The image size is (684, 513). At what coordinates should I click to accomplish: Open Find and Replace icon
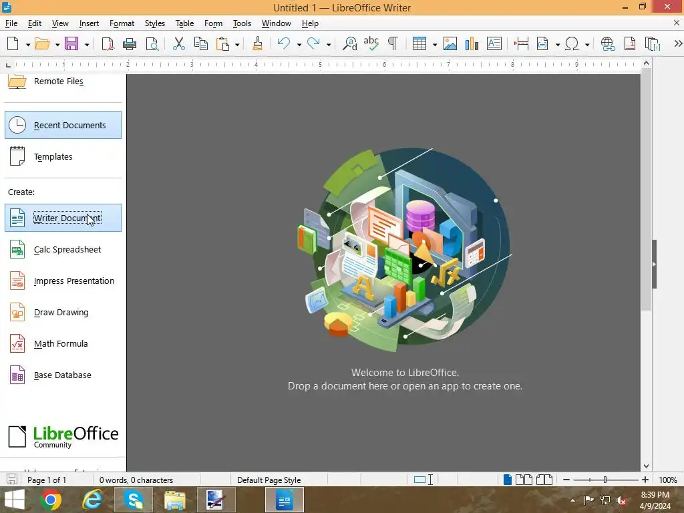pos(349,43)
